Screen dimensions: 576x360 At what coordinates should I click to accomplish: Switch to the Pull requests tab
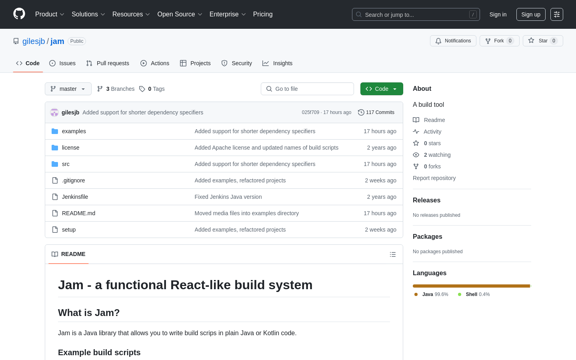(108, 63)
